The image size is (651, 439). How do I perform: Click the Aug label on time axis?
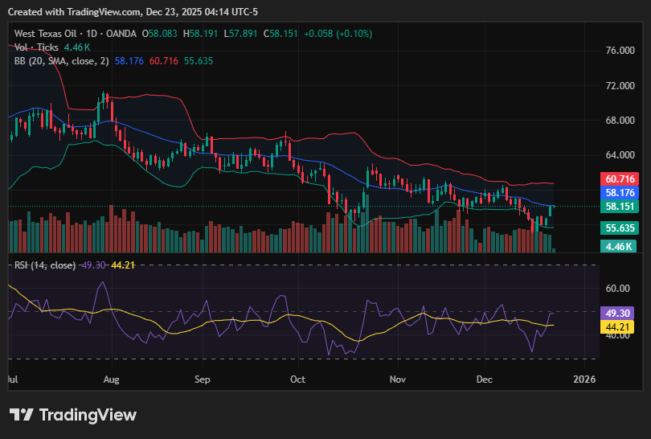(x=112, y=378)
